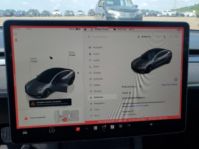
Task: Tap the dashcam camera icon in status bar
Action: point(115,29)
